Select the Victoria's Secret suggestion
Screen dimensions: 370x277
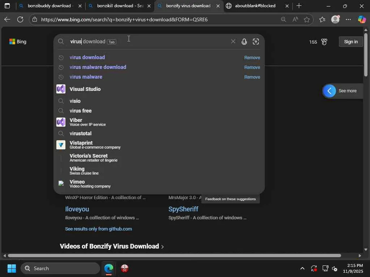click(159, 158)
